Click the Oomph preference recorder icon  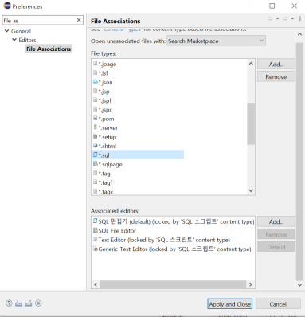coord(38,303)
